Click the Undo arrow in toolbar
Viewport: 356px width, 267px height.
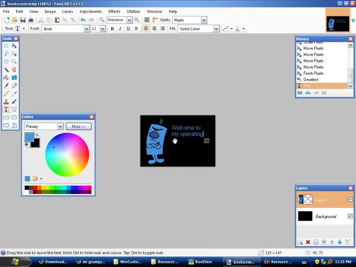tap(83, 20)
